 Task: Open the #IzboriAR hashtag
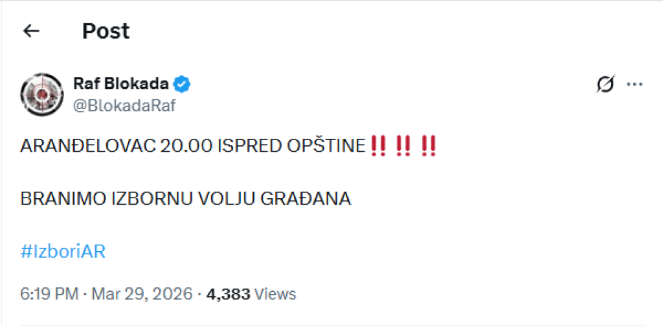click(63, 251)
